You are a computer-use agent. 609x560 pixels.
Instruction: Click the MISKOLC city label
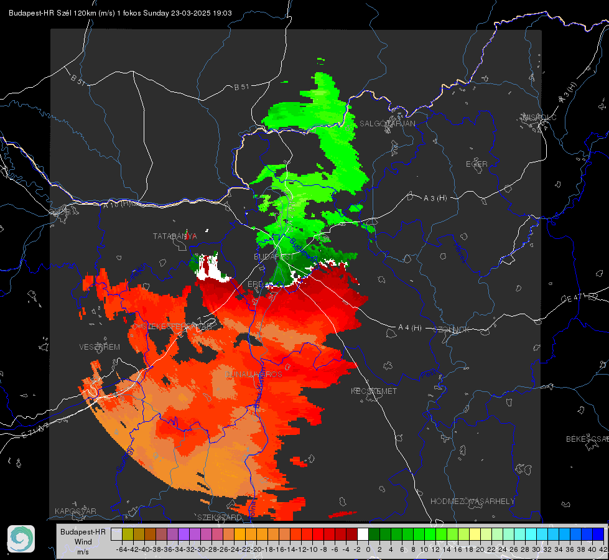tap(539, 118)
